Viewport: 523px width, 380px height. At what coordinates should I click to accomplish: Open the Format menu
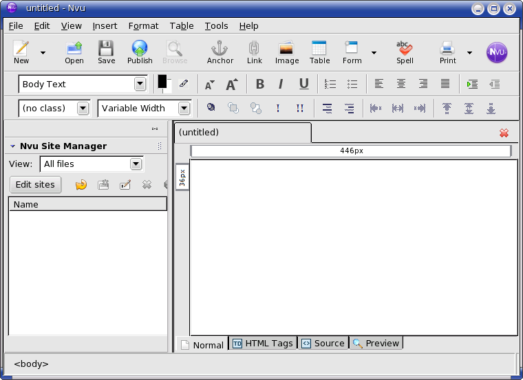[x=143, y=26]
